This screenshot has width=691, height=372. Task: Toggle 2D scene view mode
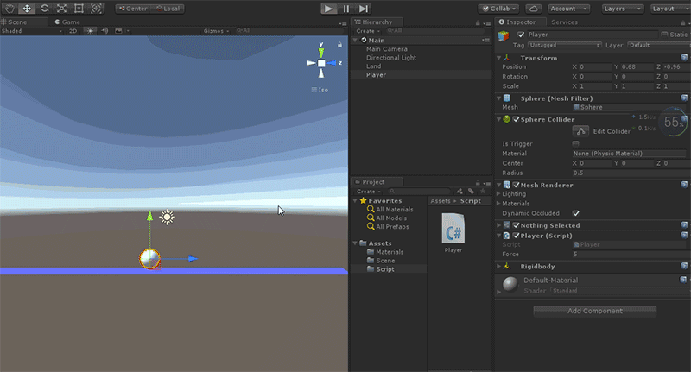[x=73, y=31]
